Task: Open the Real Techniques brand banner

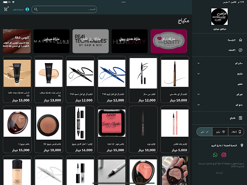Action: 91,41
